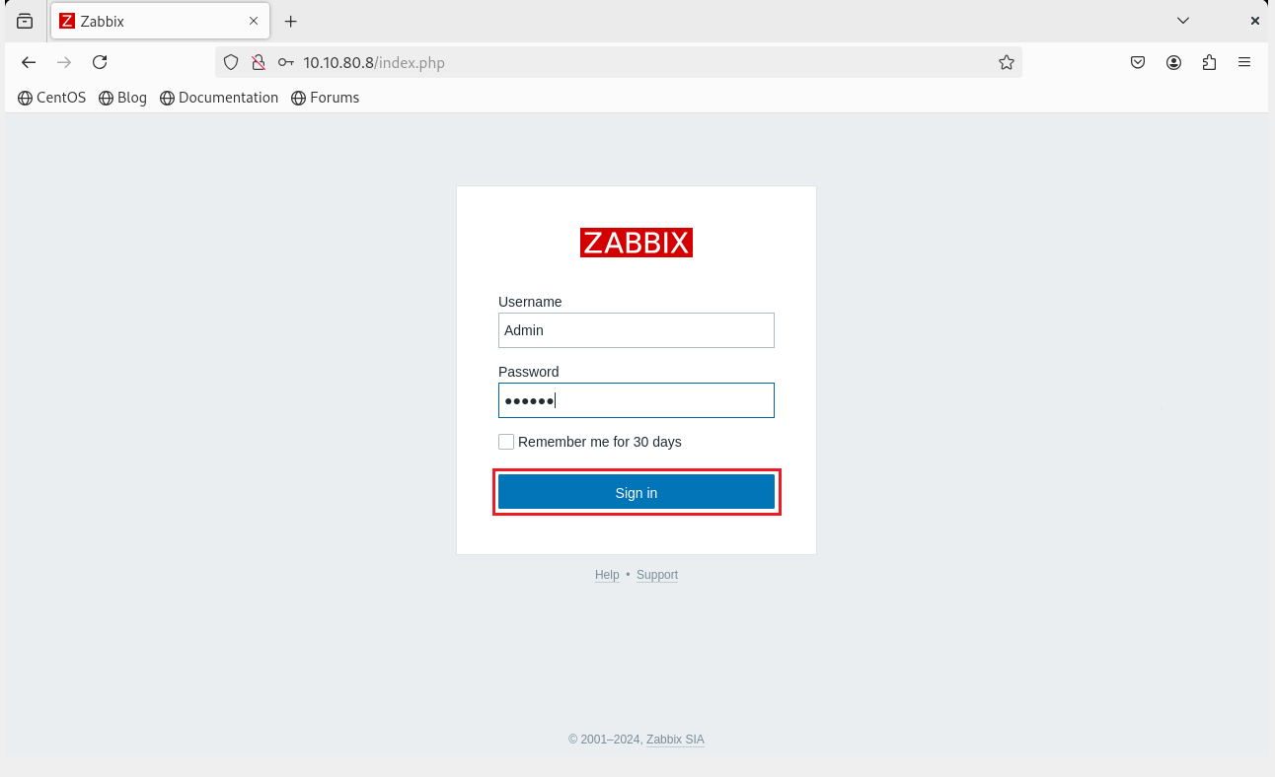The height and width of the screenshot is (777, 1275).
Task: Click the ZABBIX logo
Action: click(637, 243)
